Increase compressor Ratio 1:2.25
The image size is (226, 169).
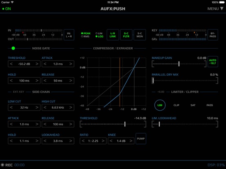point(103,141)
